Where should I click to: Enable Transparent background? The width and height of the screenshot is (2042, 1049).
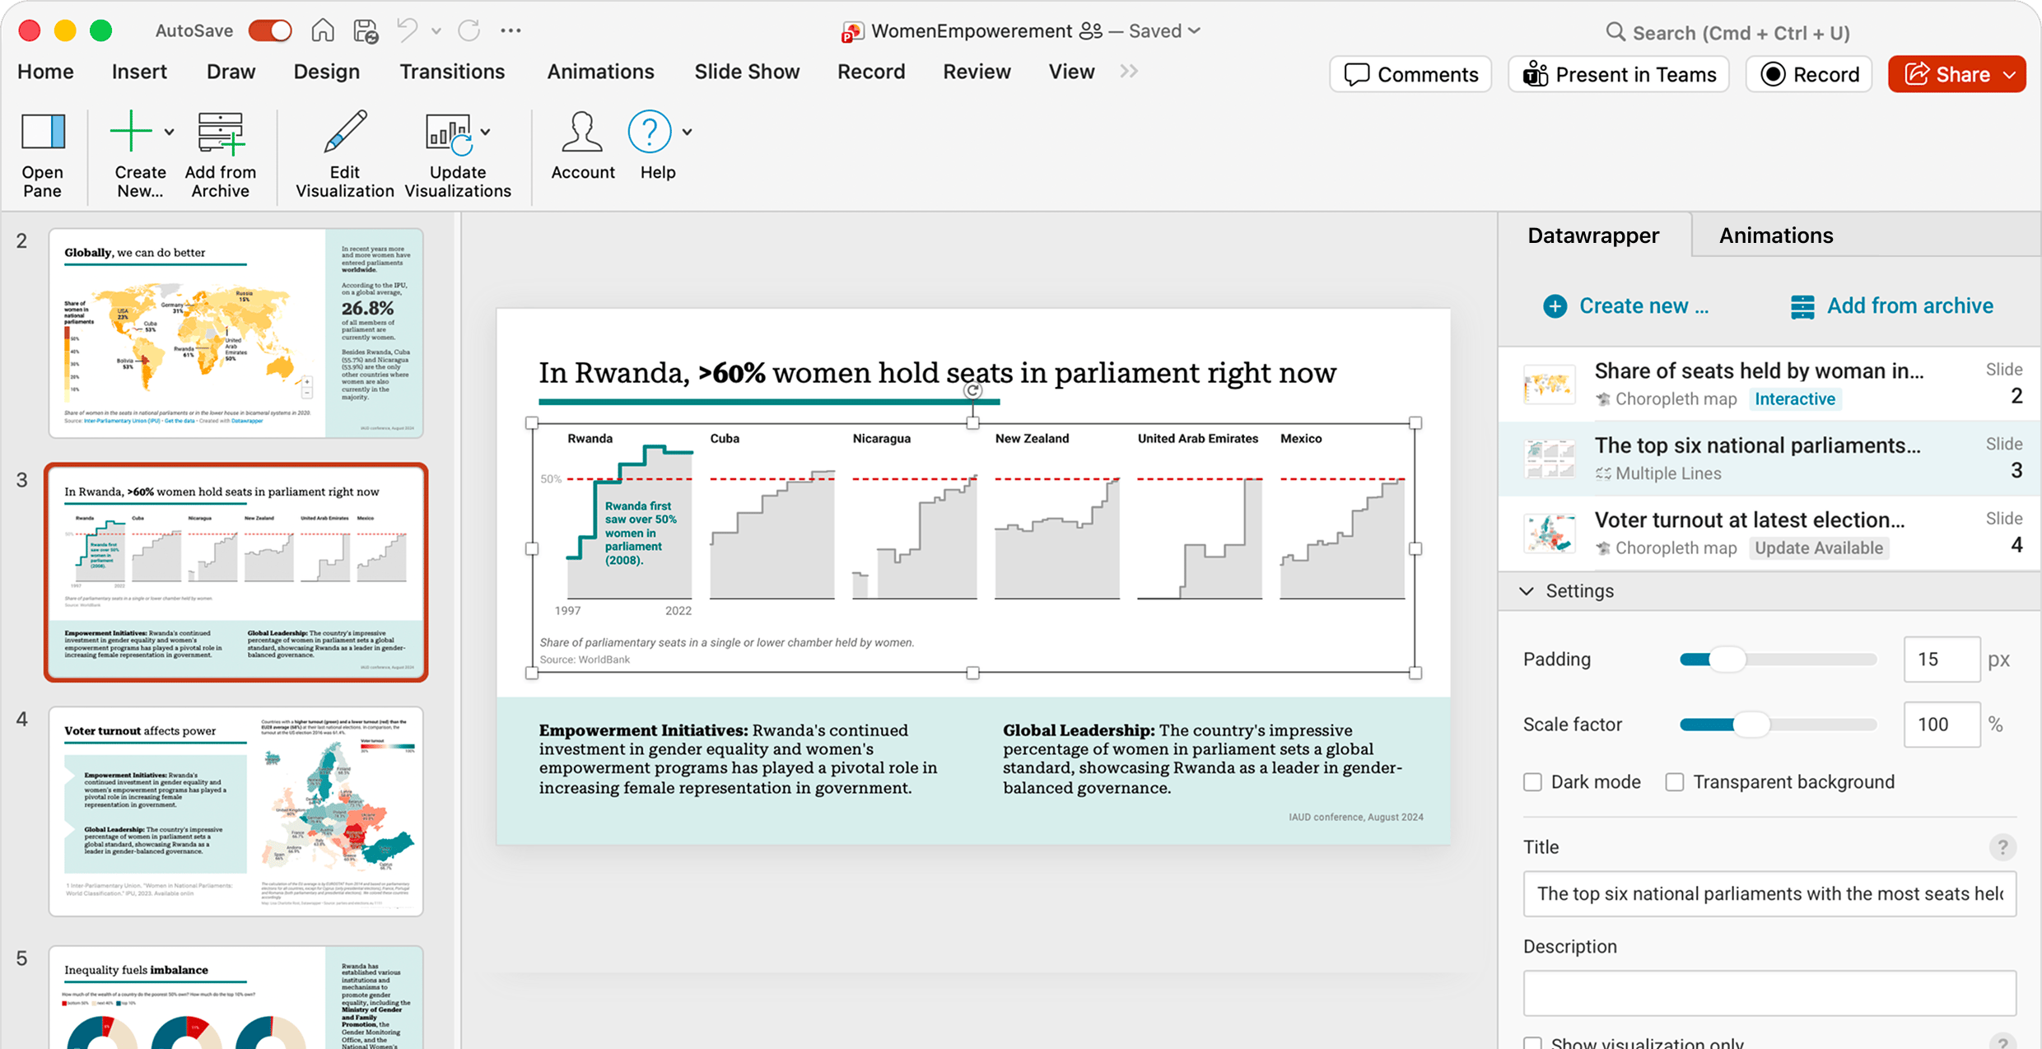[1675, 781]
